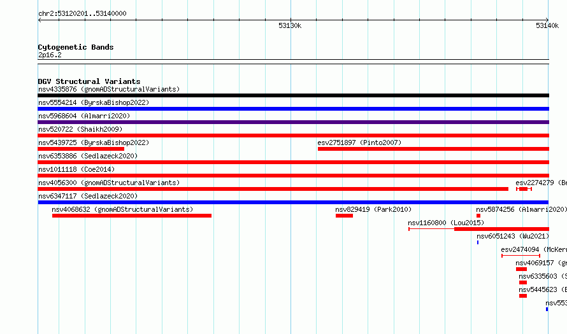
Task: Select the small esv2274279 variant glyph
Action: (524, 189)
